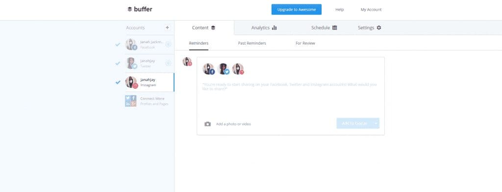Deselect the Facebook avatar in the composer
The width and height of the screenshot is (502, 192).
click(208, 69)
